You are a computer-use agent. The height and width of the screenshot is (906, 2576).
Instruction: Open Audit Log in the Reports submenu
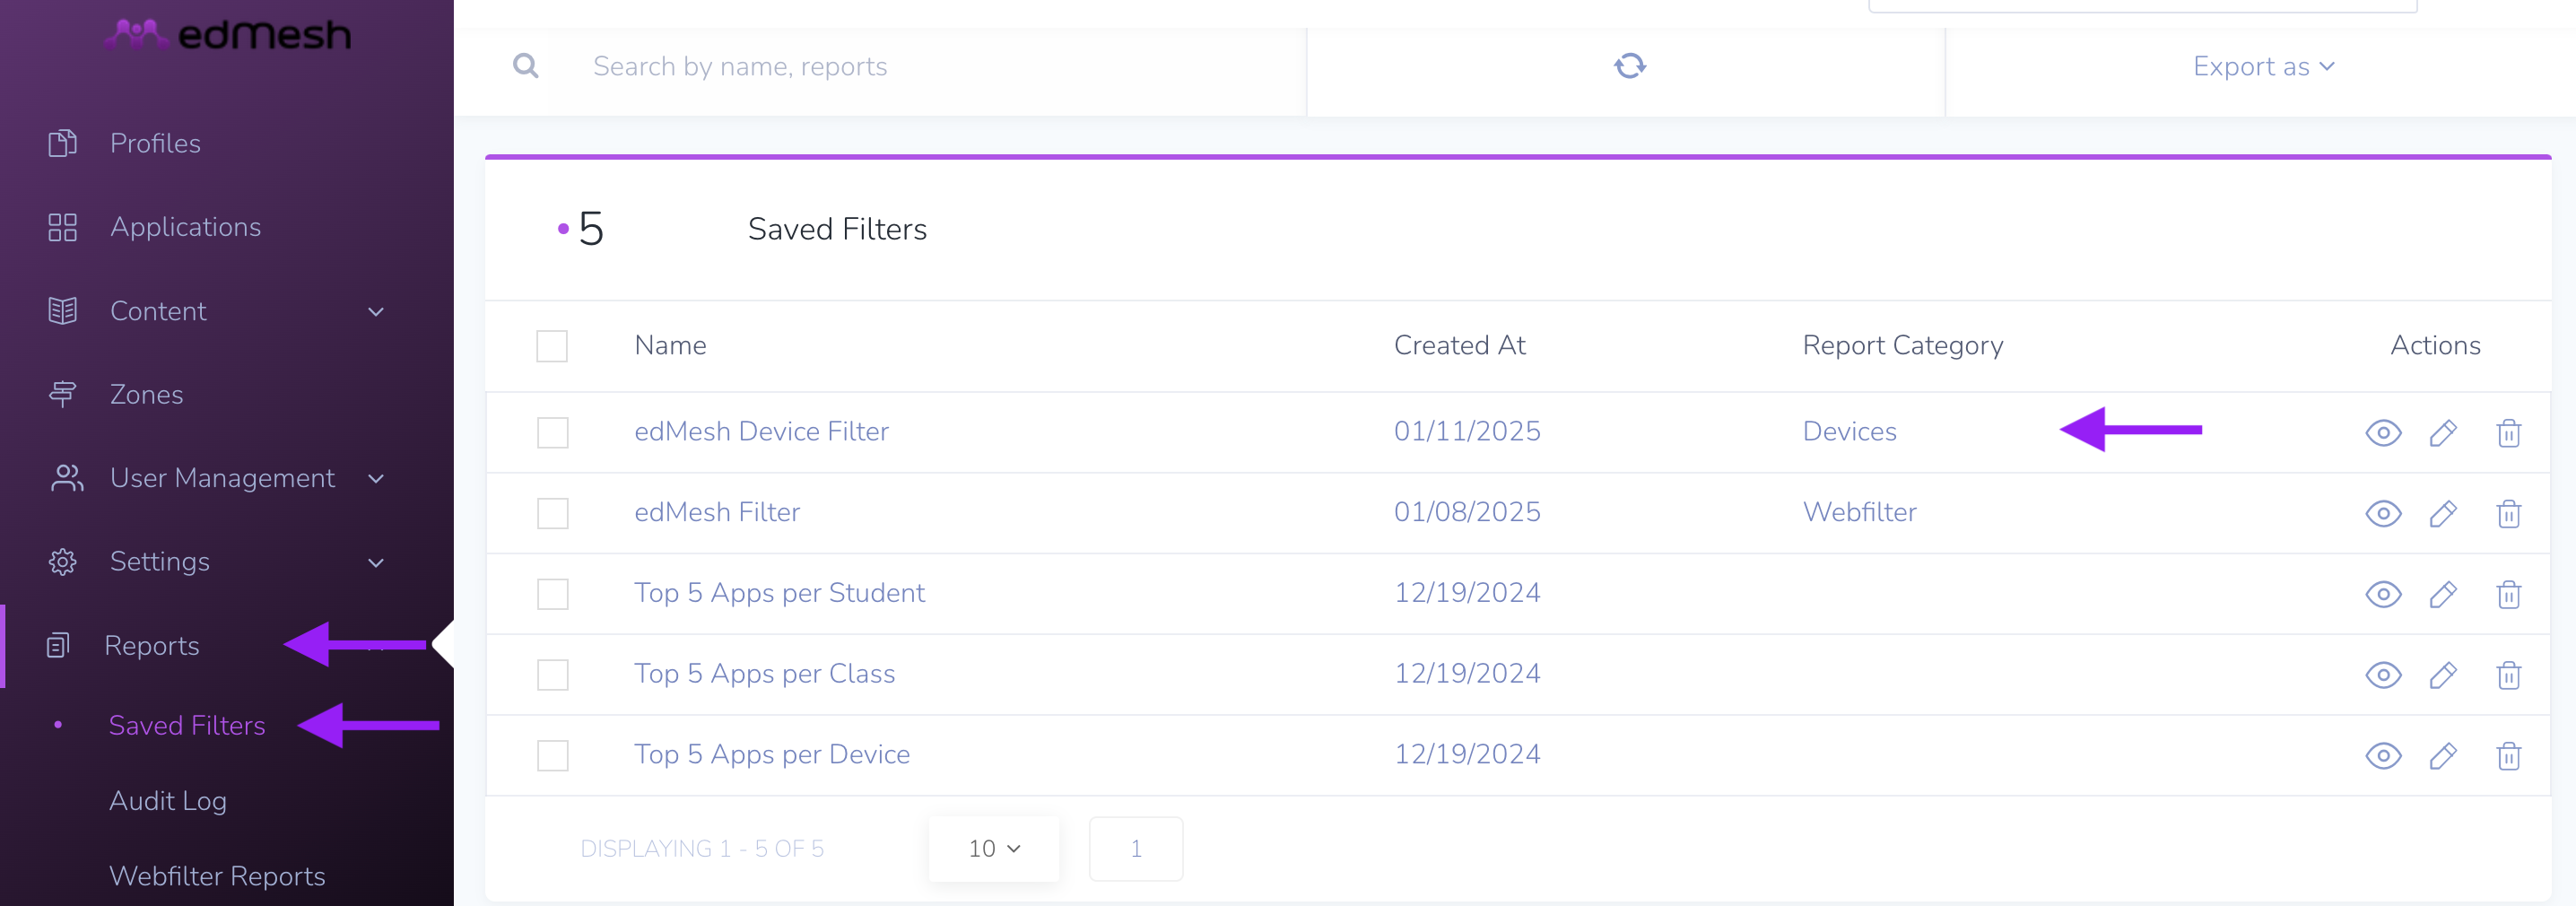click(168, 801)
